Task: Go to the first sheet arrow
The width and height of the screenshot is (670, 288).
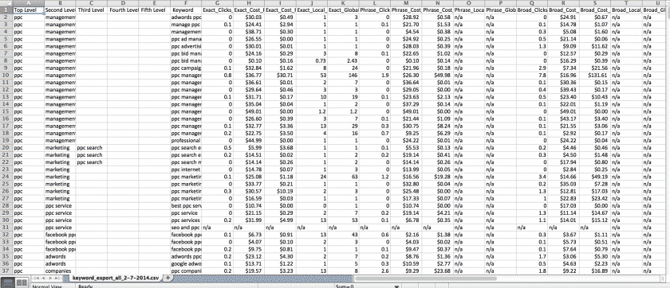Action: click(37, 278)
